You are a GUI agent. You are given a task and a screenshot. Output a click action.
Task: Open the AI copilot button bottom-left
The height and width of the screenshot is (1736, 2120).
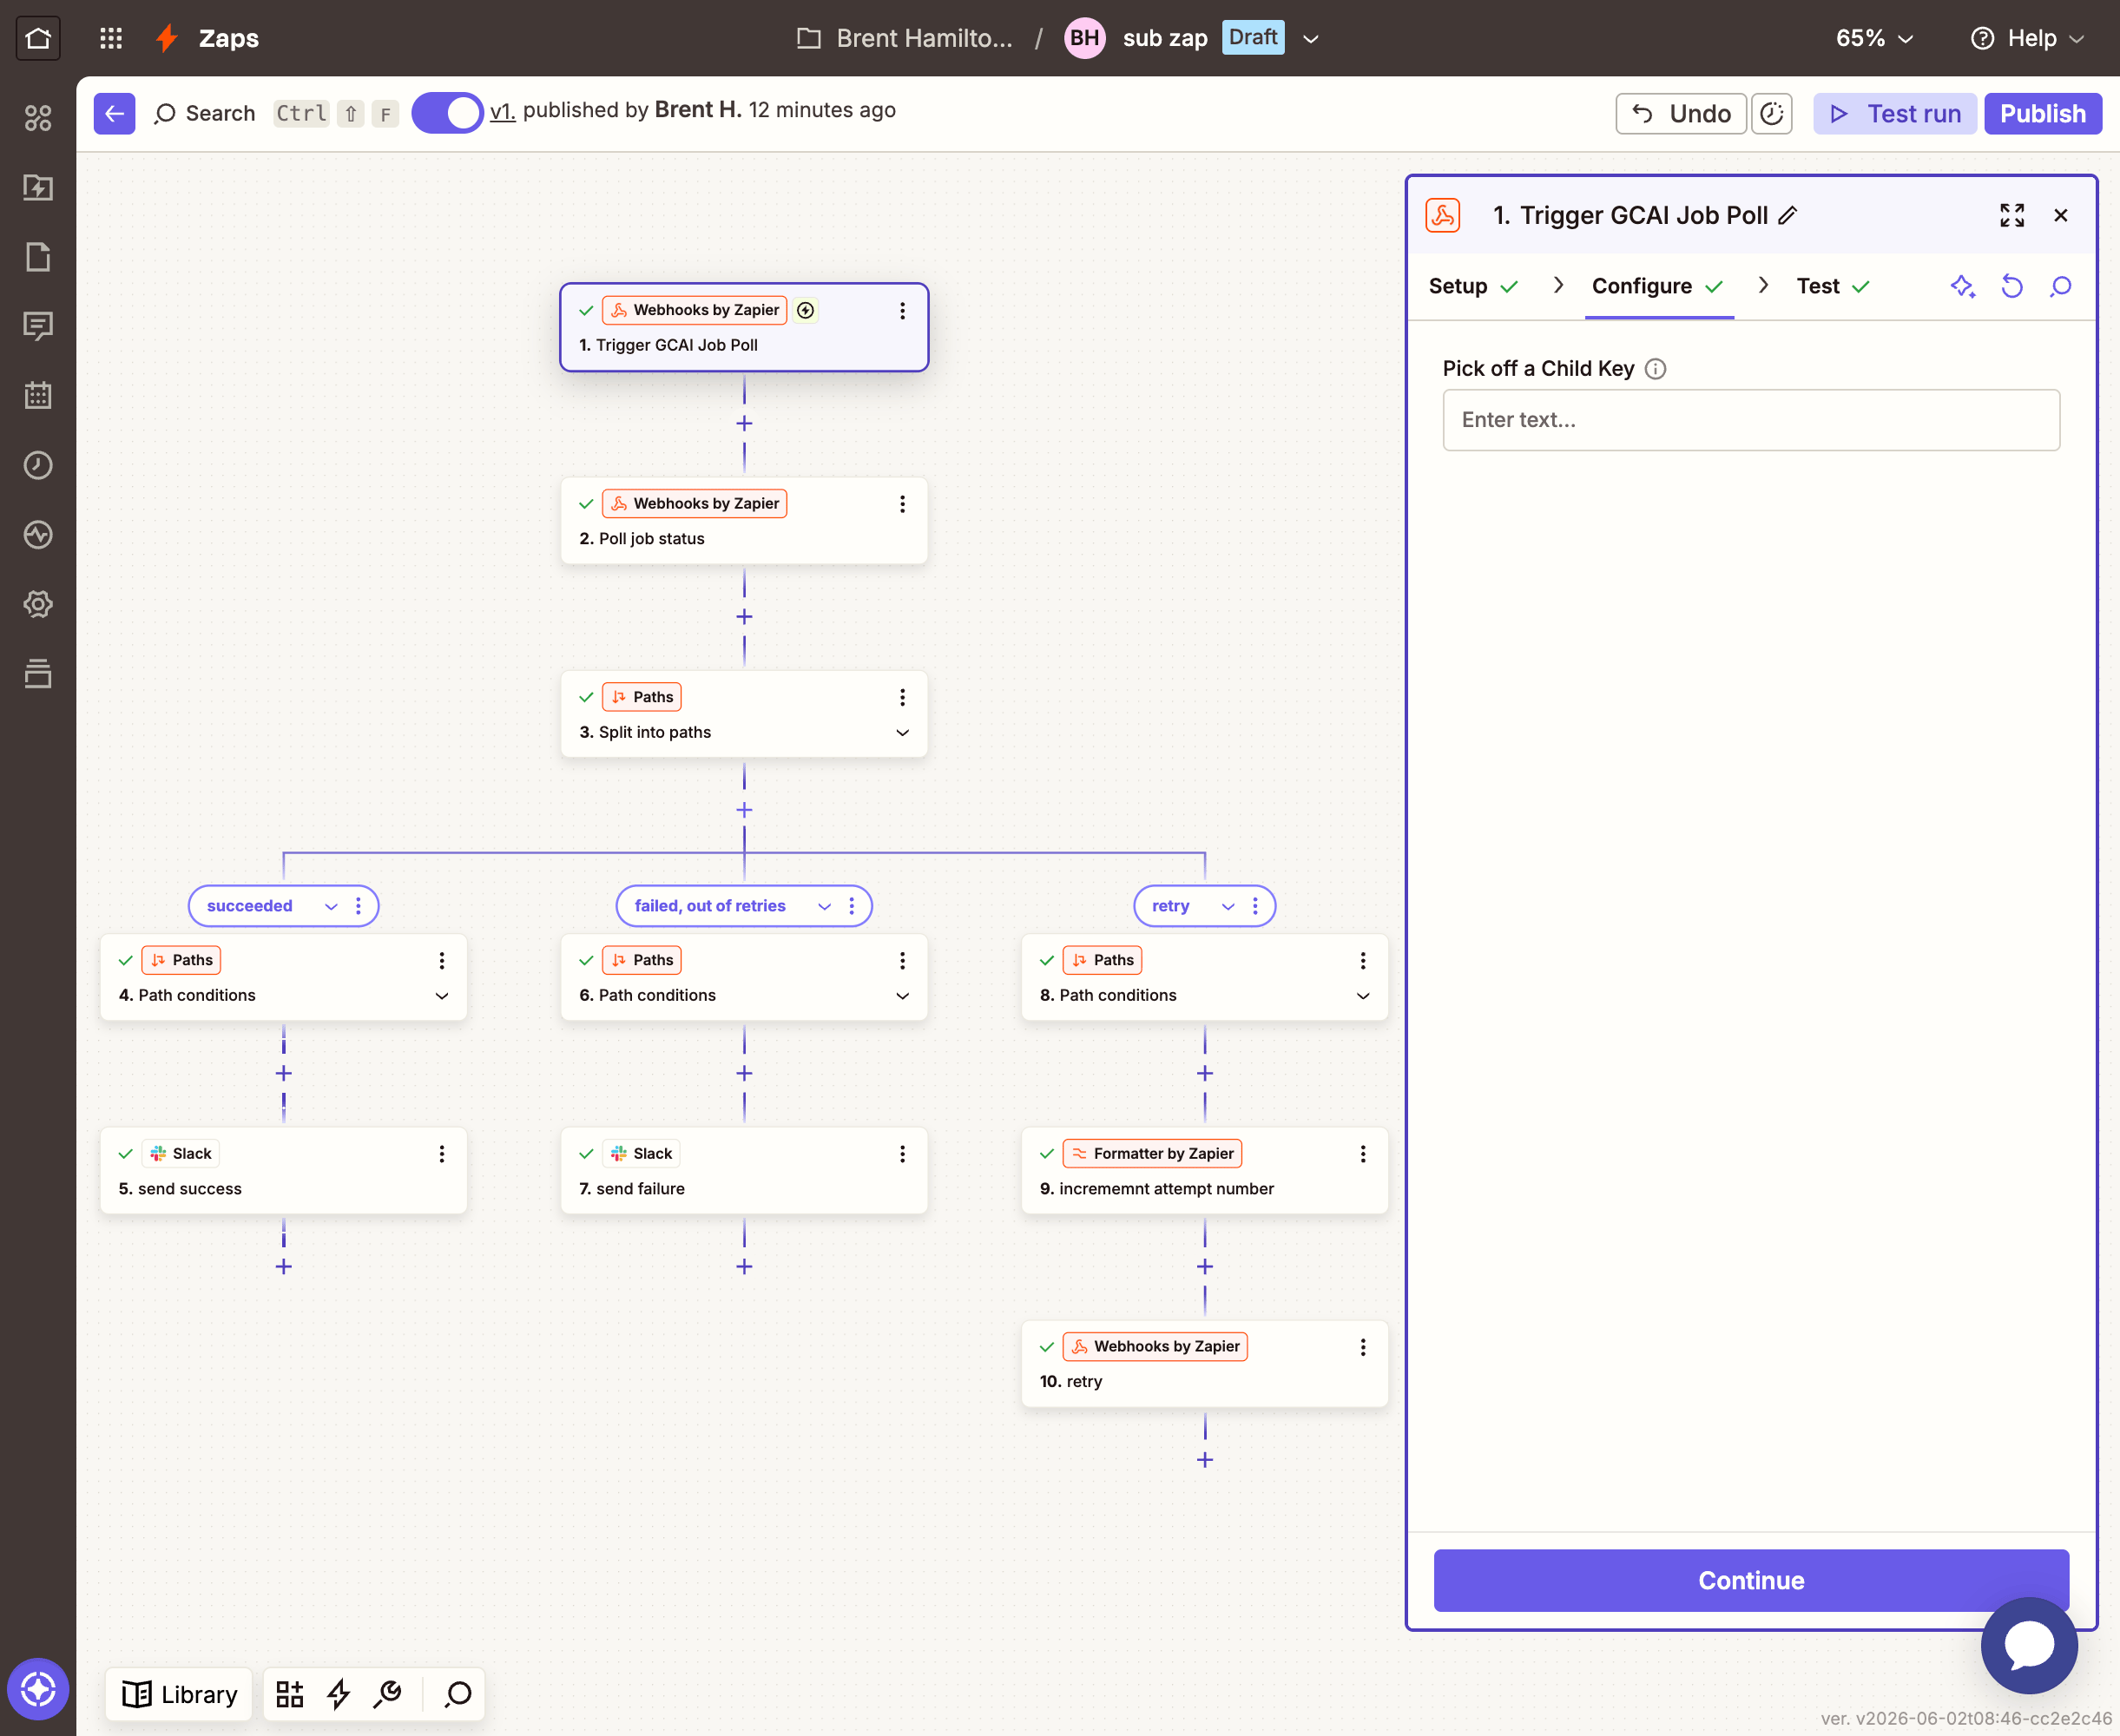click(x=38, y=1689)
